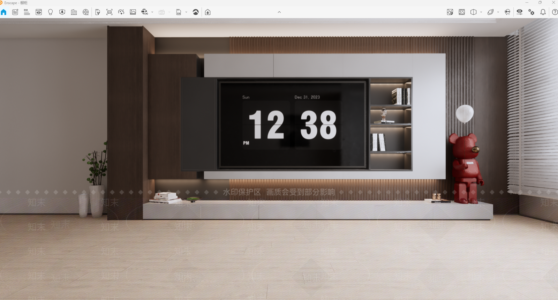Open the visual settings eye-slider icon
The image size is (558, 300).
pos(520,12)
